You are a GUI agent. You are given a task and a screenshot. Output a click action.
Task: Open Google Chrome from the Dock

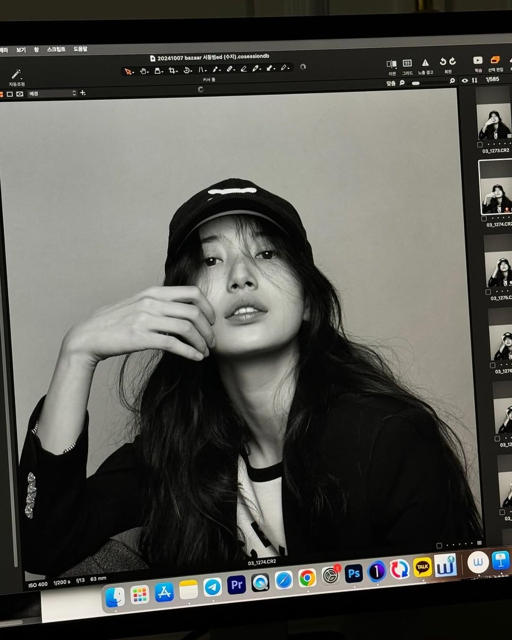pos(307,578)
